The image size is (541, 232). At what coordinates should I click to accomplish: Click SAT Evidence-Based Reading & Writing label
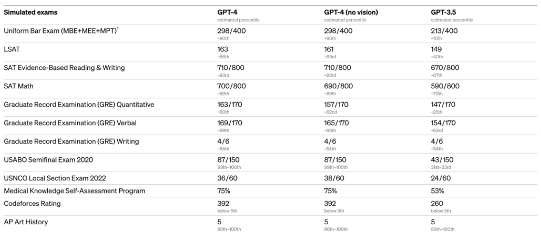tap(64, 68)
